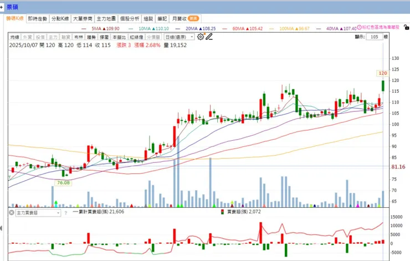Close the 主力買賣超 indicator panel

tap(12, 213)
